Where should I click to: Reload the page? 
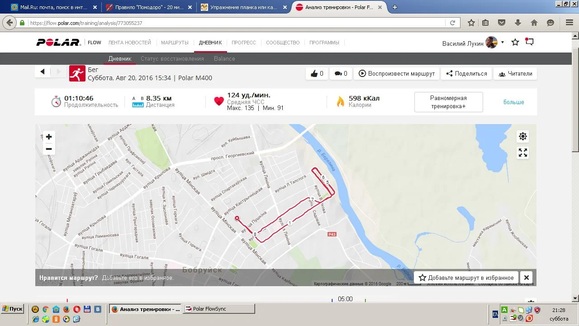click(x=452, y=23)
